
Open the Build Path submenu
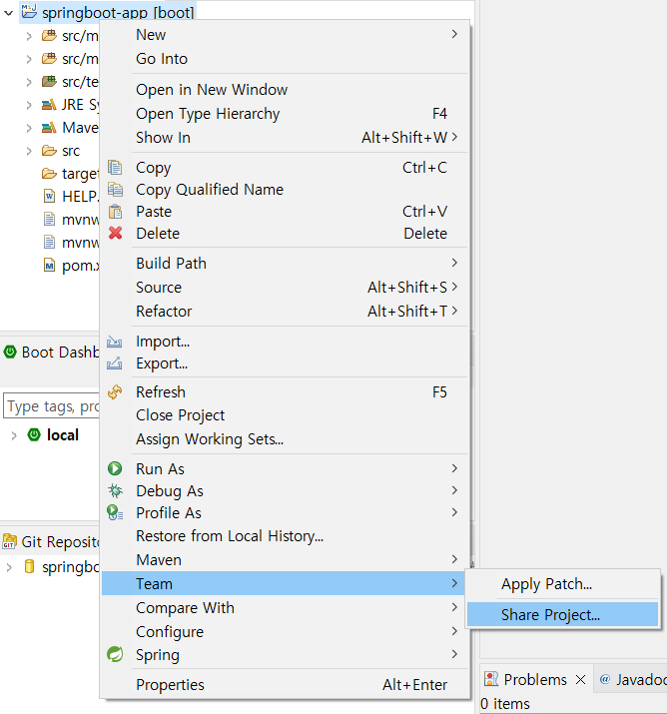point(286,264)
